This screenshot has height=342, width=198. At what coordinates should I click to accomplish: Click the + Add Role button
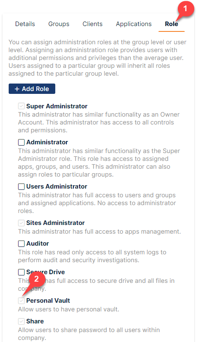pos(32,89)
